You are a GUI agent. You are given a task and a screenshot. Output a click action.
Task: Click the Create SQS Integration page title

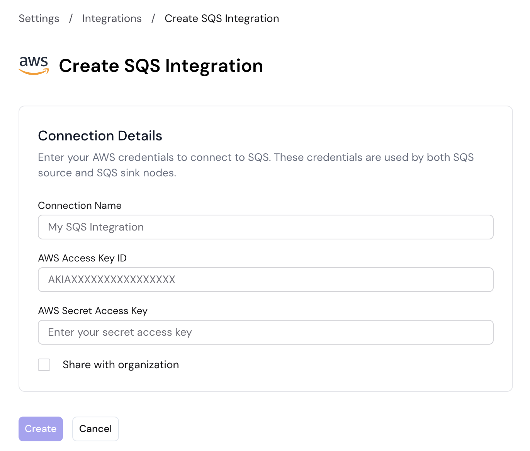(x=161, y=66)
